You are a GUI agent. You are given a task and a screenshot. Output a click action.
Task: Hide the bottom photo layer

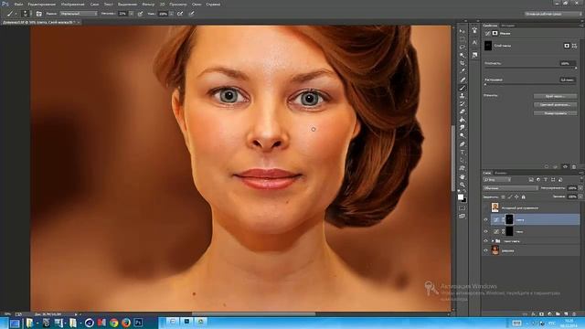point(485,250)
